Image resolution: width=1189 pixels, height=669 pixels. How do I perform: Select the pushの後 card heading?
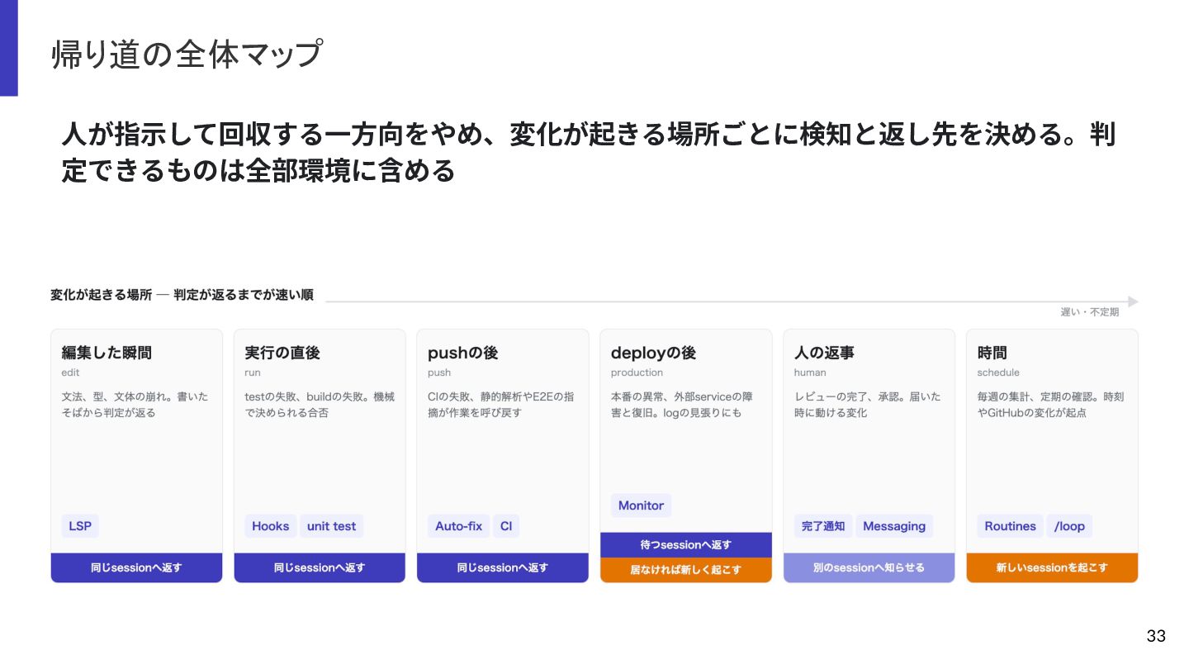463,353
